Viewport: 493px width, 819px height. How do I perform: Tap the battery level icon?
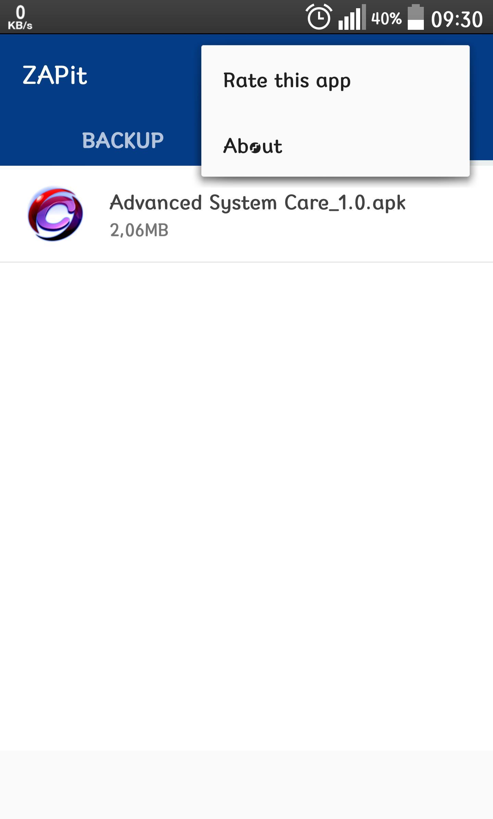coord(416,17)
